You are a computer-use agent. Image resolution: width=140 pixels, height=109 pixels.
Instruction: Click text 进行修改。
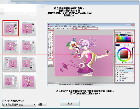click(69, 15)
